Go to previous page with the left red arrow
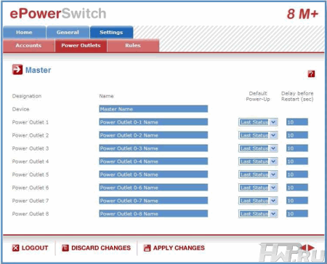This screenshot has height=264, width=327. (x=302, y=247)
